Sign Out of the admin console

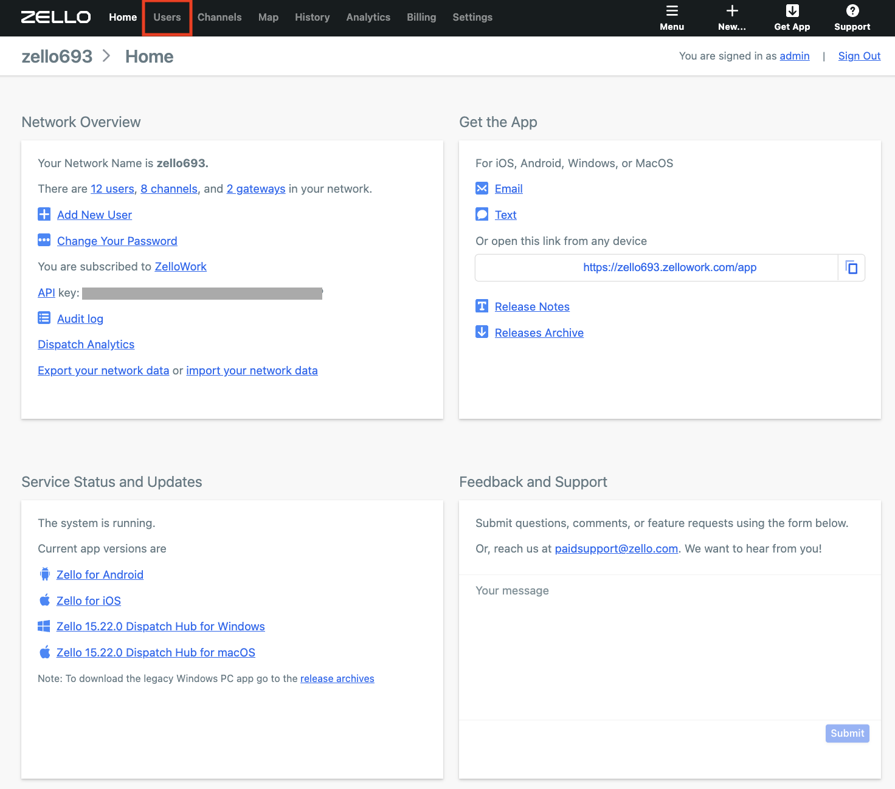(x=859, y=55)
